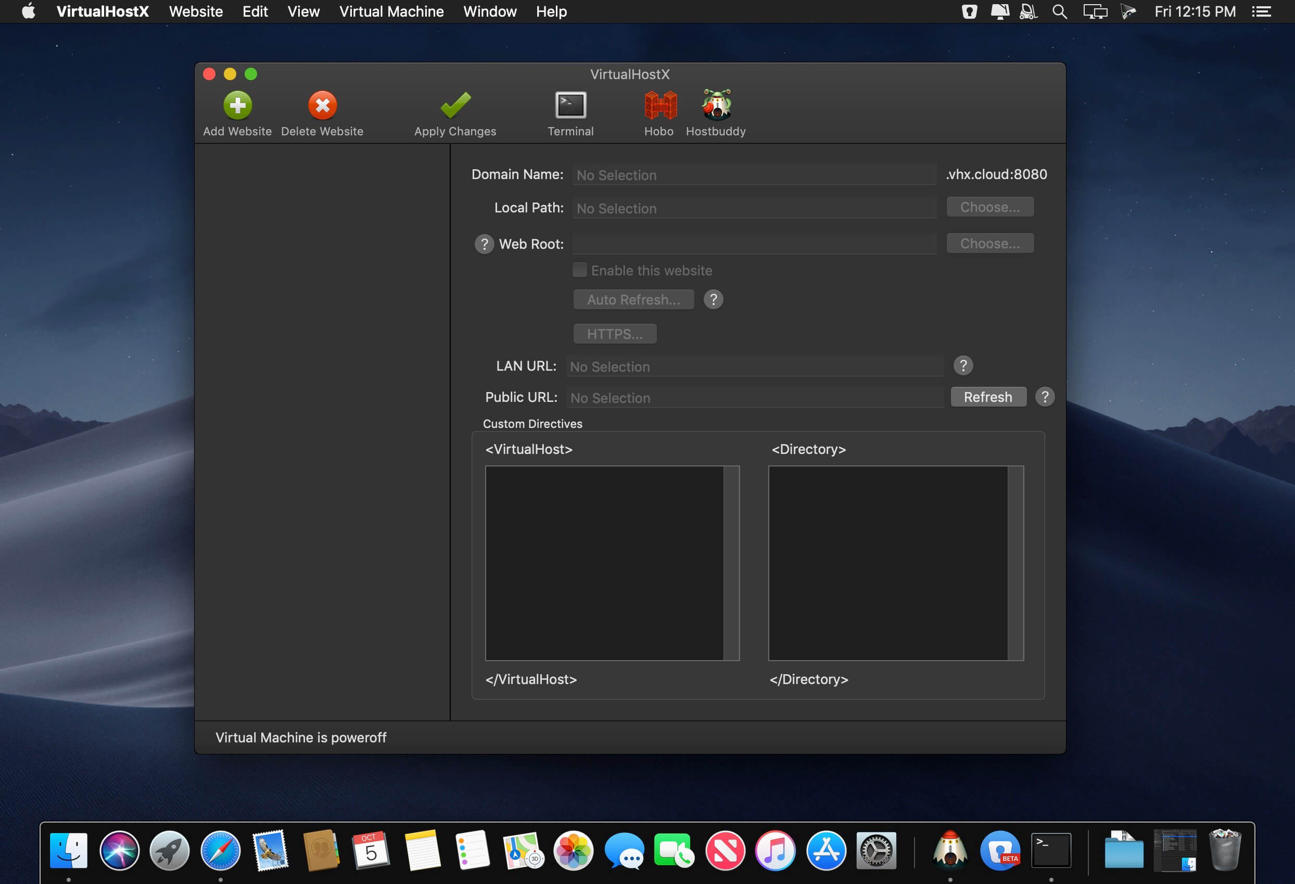Screen dimensions: 1295x884
Task: Click help icon next to Refresh button
Action: pos(1044,397)
